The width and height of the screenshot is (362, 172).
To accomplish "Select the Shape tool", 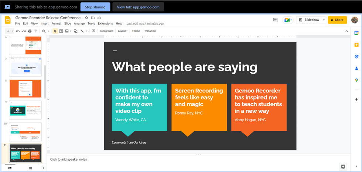I will point(75,31).
